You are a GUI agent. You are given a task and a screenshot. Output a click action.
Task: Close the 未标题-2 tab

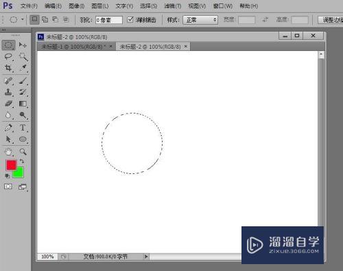click(x=186, y=46)
